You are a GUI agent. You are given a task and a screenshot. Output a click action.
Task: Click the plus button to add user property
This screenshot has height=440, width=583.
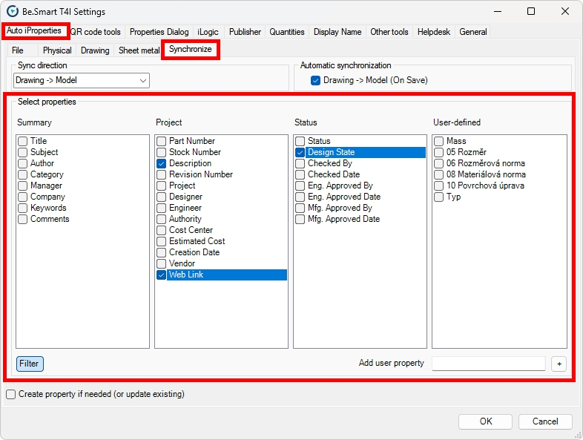(559, 364)
